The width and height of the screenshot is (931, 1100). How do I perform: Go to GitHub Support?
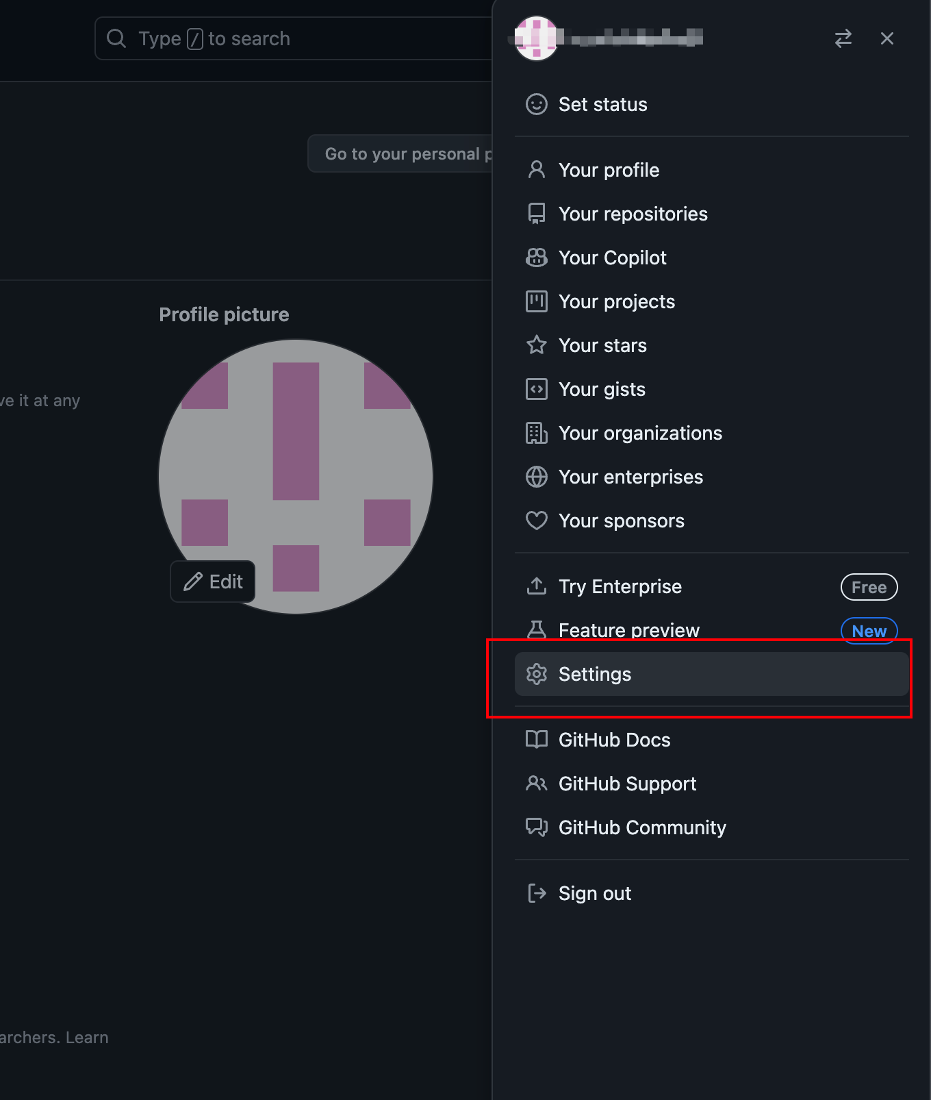click(627, 784)
